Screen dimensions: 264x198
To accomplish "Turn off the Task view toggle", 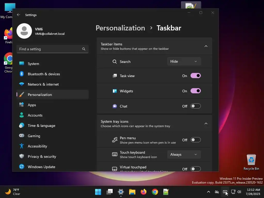I will (x=196, y=76).
